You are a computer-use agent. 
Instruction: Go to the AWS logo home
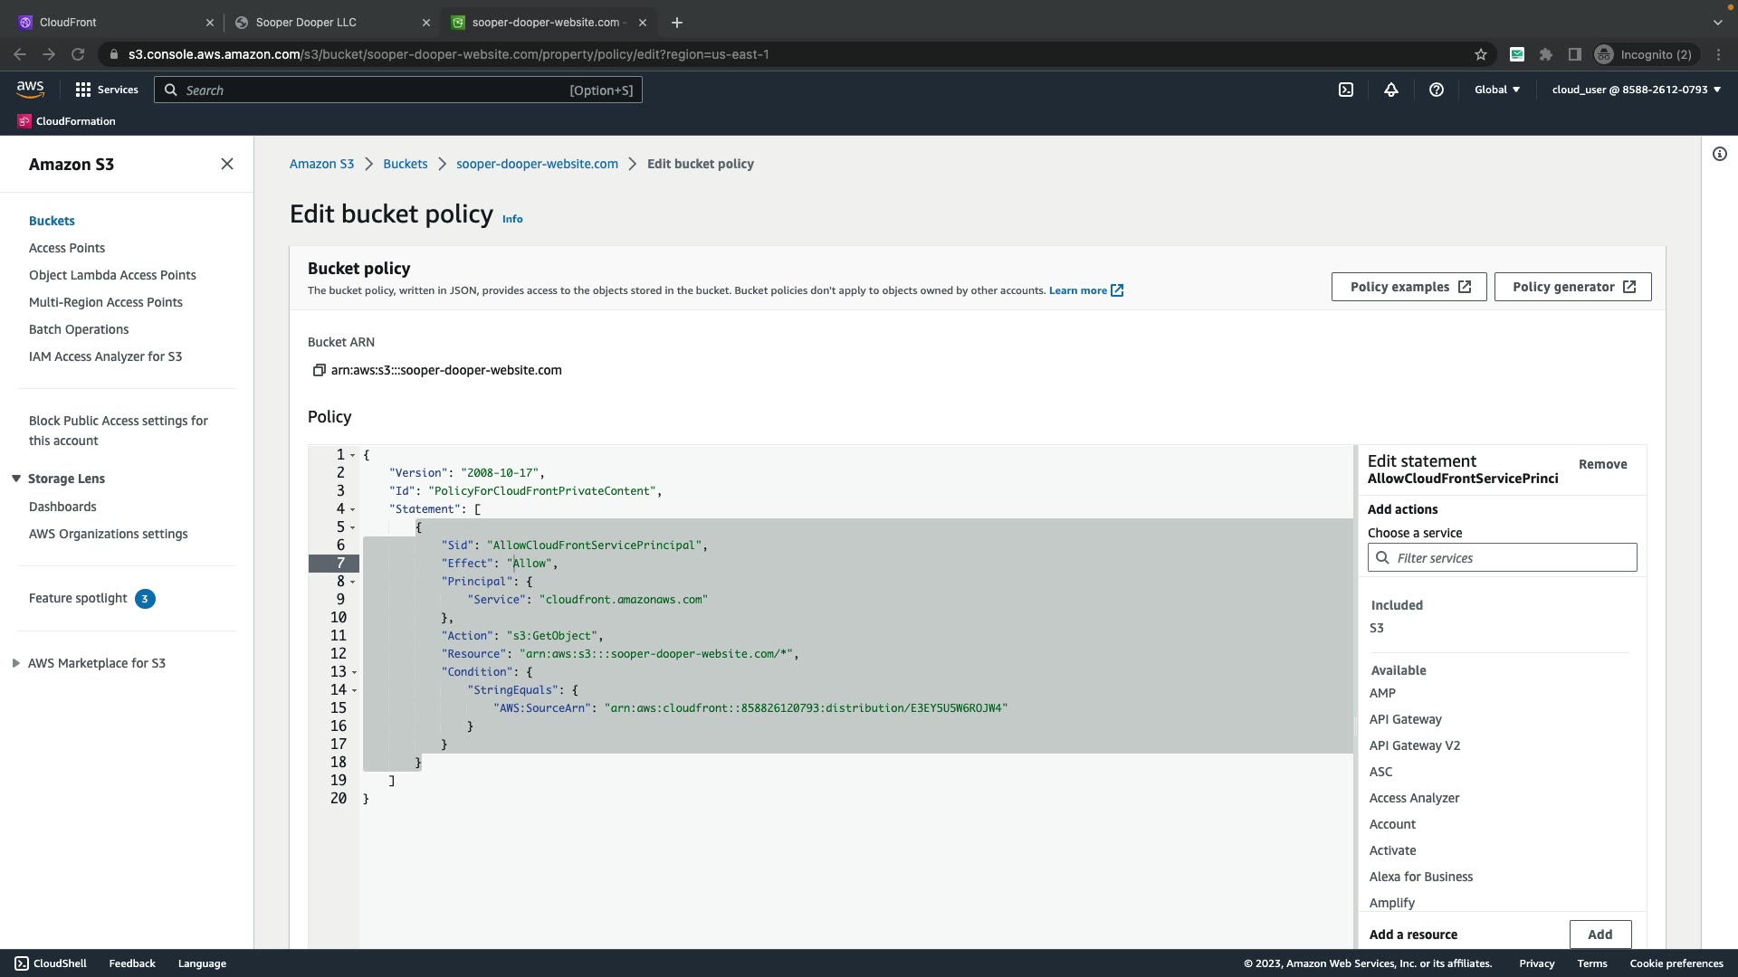[x=30, y=89]
